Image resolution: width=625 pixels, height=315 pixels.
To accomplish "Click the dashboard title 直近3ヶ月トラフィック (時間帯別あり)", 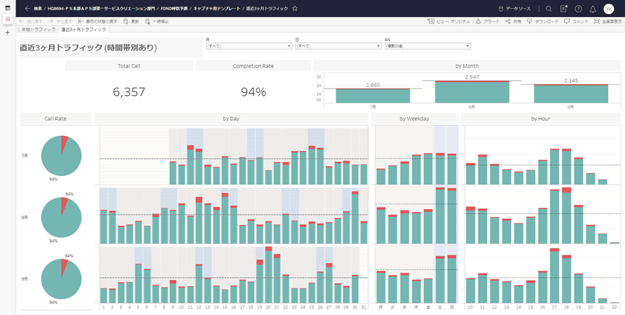I will coord(89,48).
